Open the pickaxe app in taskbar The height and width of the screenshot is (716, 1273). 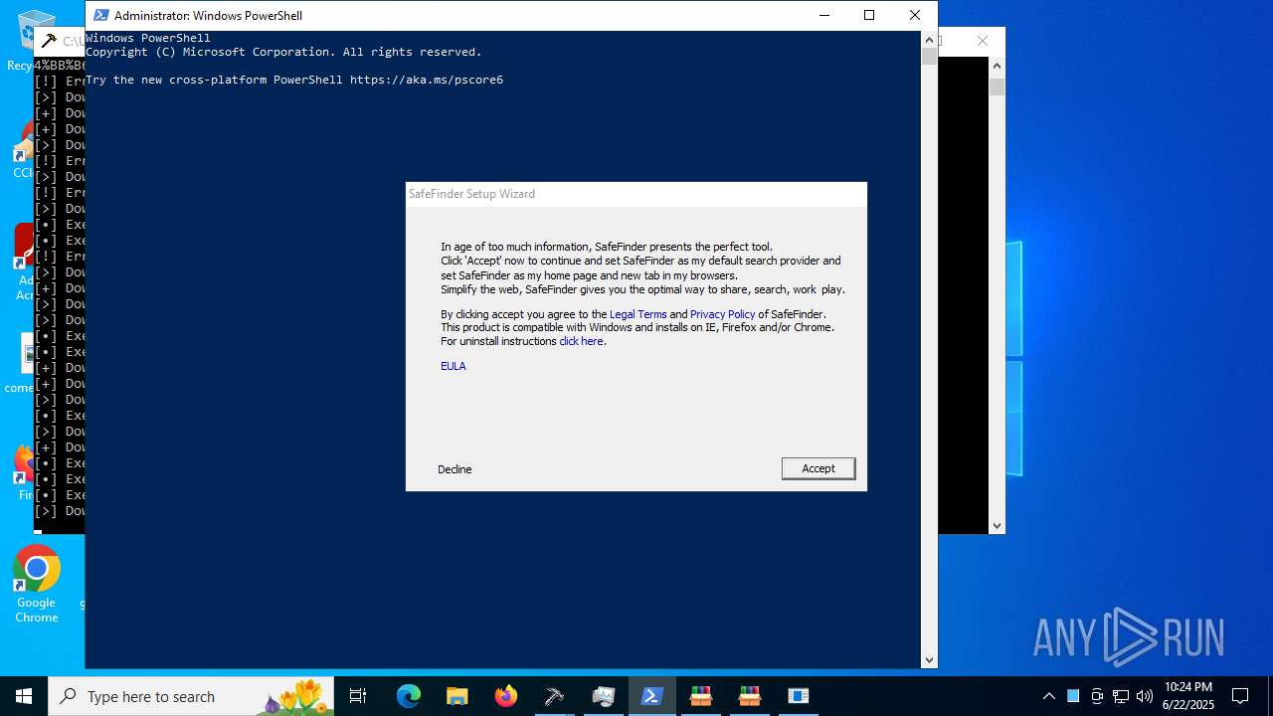[555, 696]
